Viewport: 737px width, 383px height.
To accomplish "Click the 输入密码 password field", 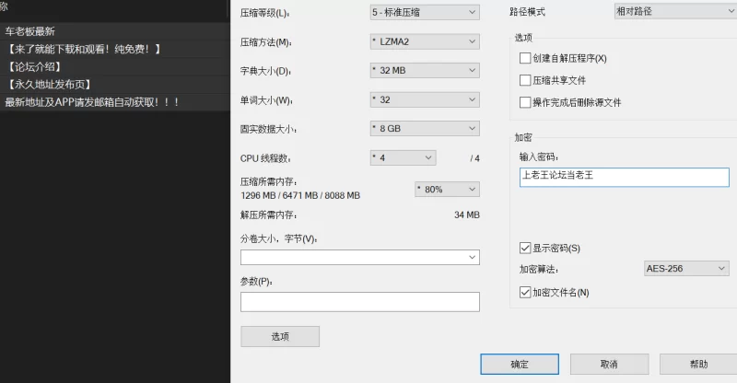I will click(625, 177).
